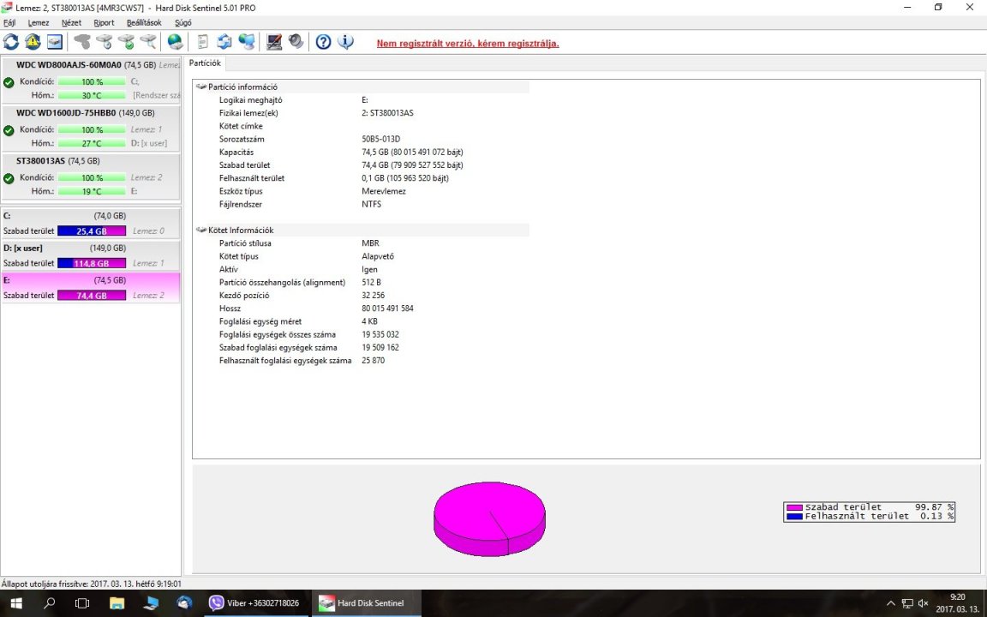Open Windows taskbar search

49,603
